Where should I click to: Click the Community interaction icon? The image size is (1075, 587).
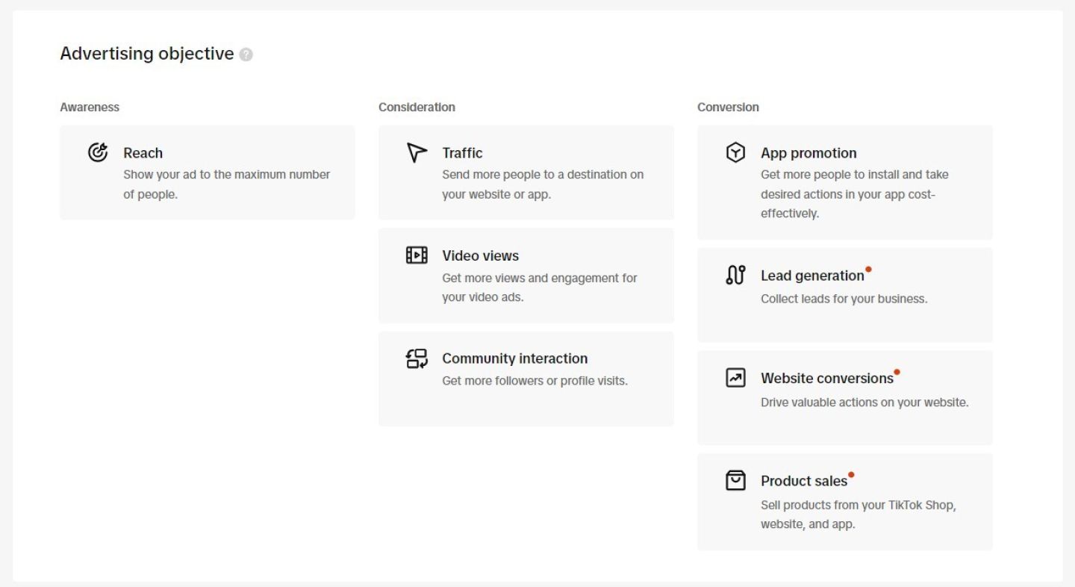pos(417,358)
